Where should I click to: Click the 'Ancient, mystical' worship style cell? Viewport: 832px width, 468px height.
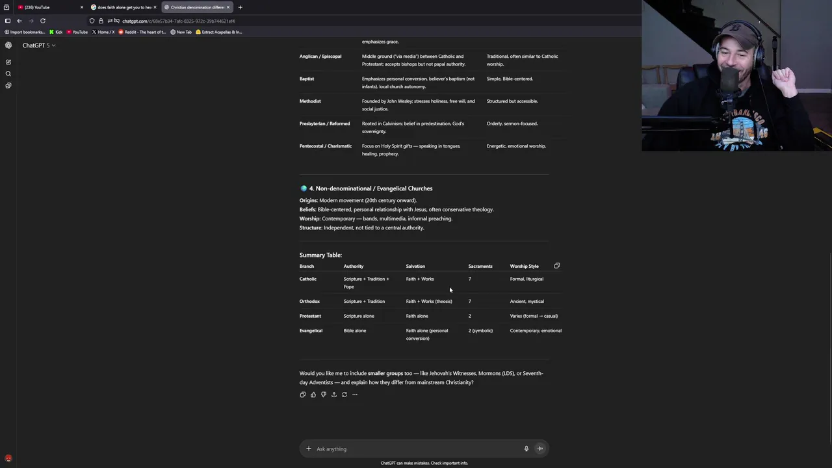[x=527, y=301]
